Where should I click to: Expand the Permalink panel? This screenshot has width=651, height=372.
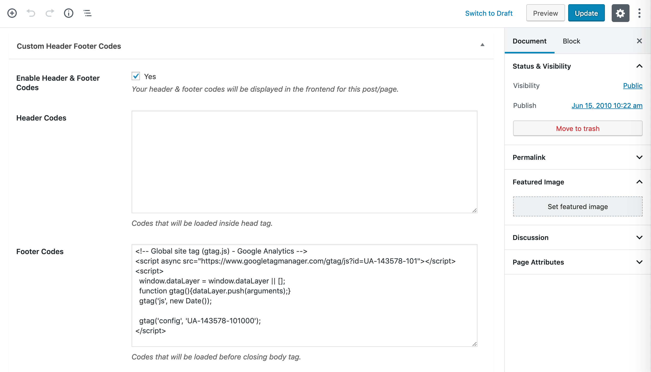pyautogui.click(x=577, y=157)
